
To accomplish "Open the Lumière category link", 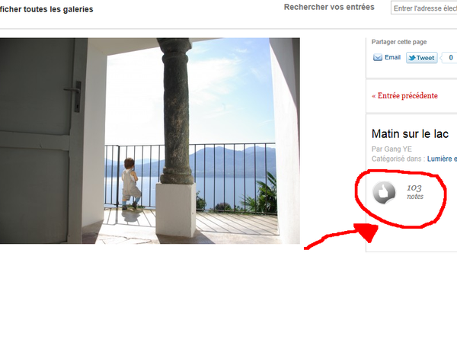I will pos(442,159).
